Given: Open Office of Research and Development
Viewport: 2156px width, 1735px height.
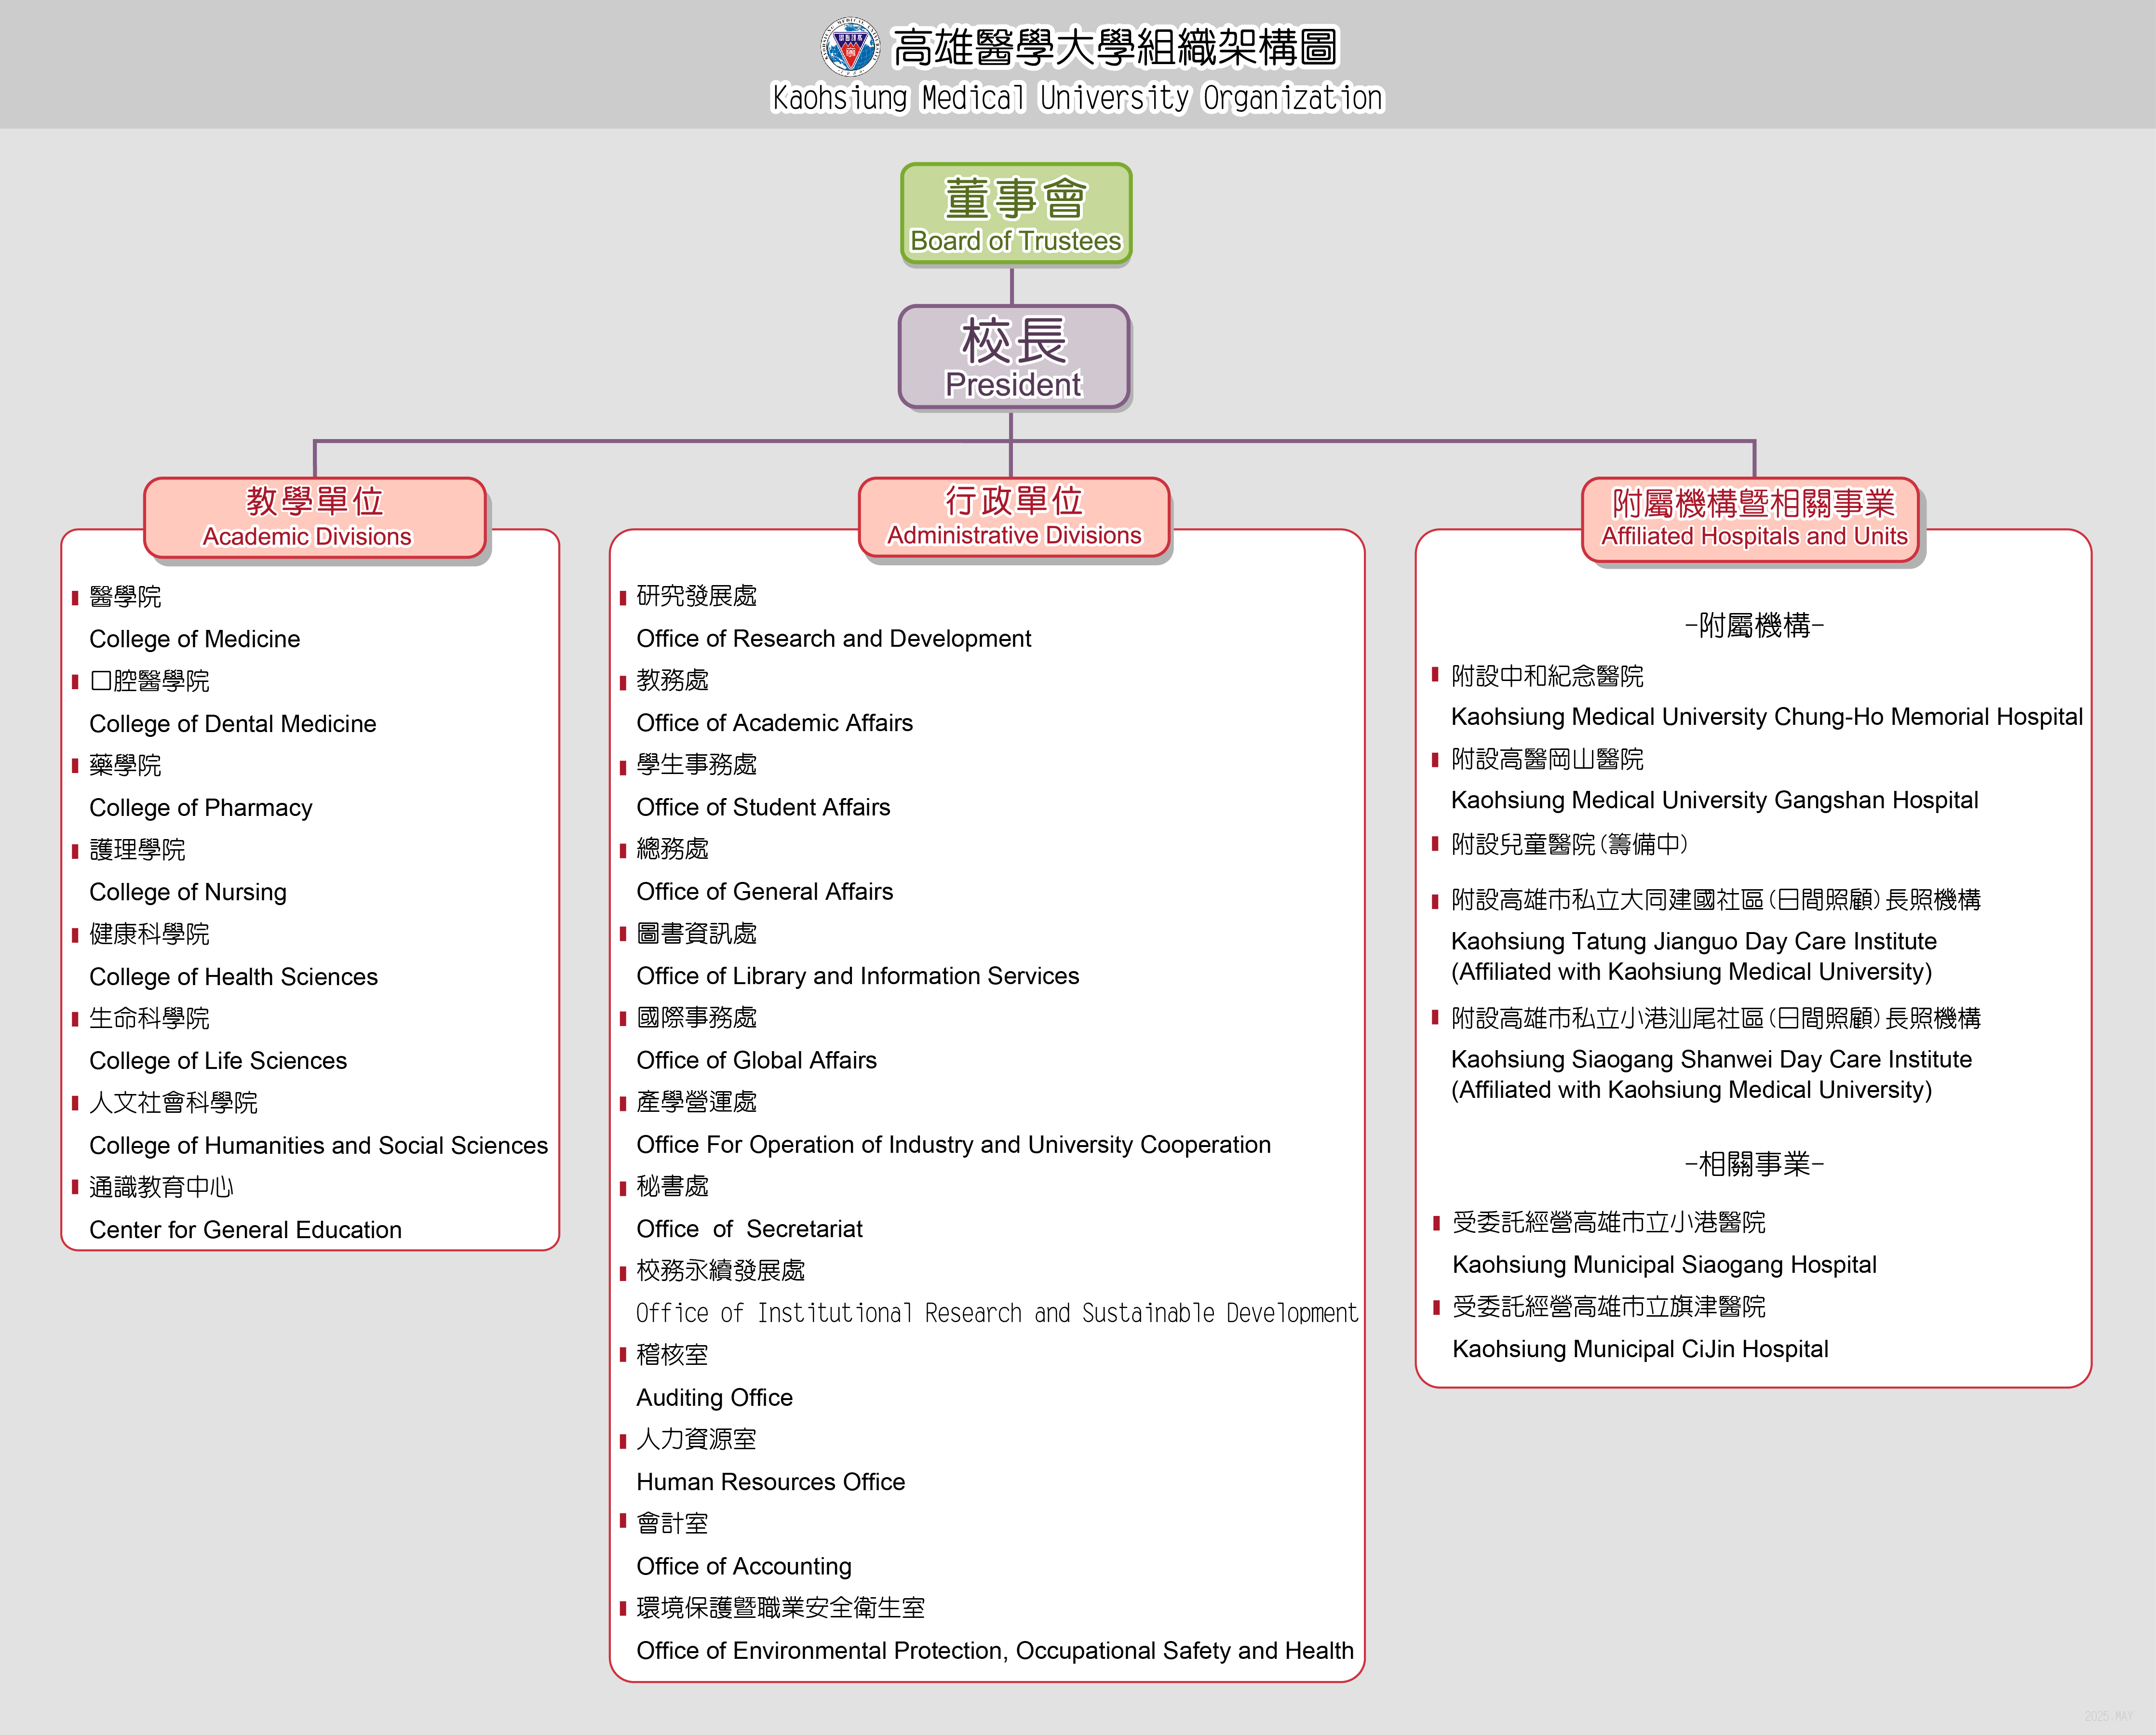Looking at the screenshot, I should click(834, 639).
